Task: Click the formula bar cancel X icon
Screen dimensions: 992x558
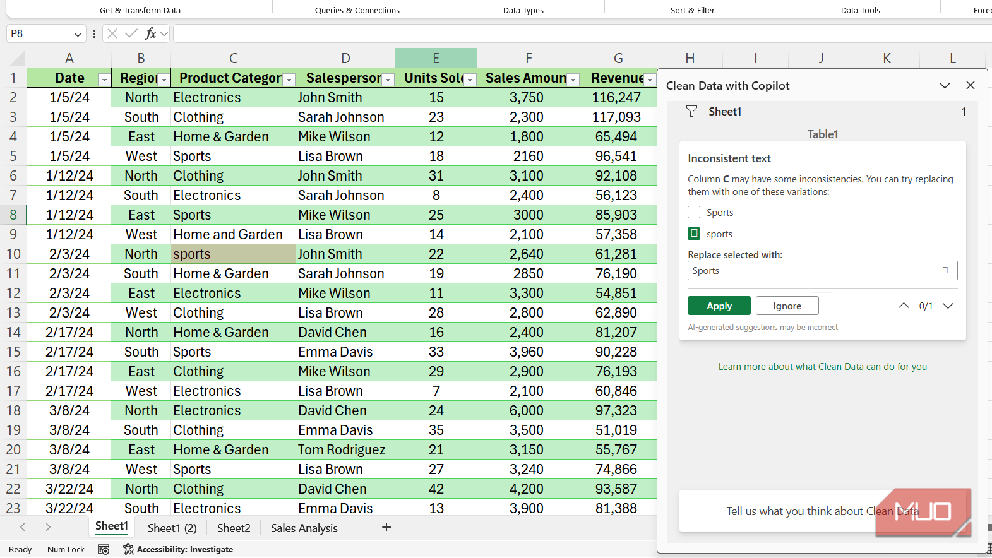Action: (x=112, y=33)
